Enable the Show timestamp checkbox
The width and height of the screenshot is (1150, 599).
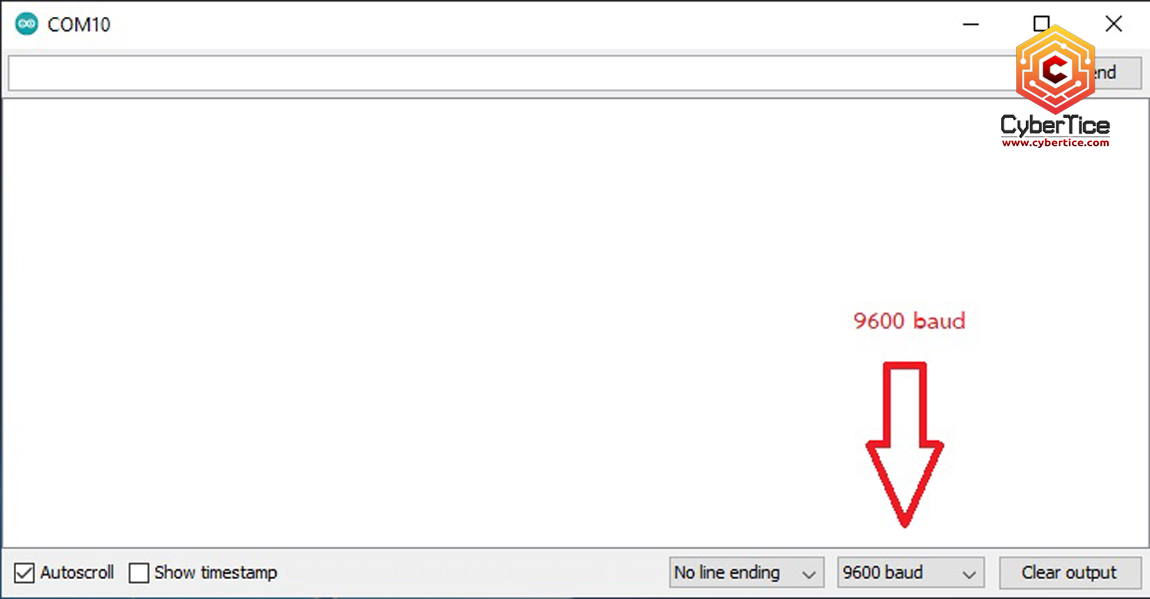tap(139, 573)
